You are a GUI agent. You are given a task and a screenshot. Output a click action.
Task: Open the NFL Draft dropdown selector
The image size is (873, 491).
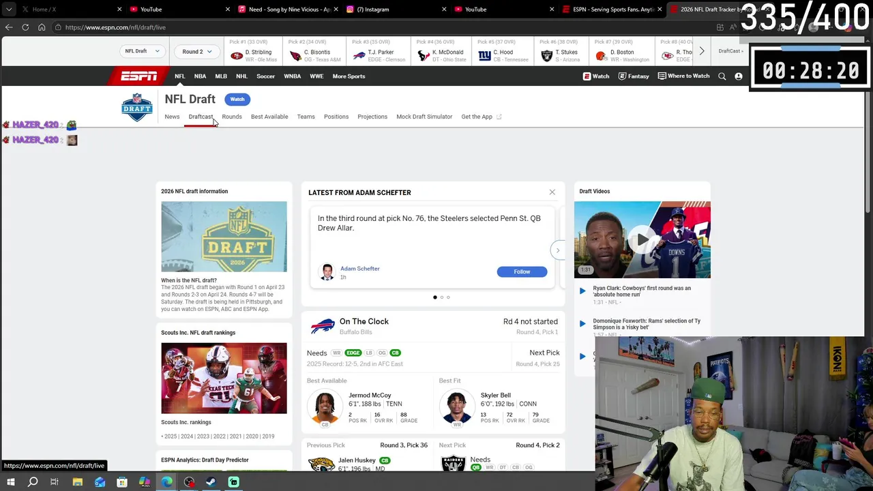click(143, 51)
